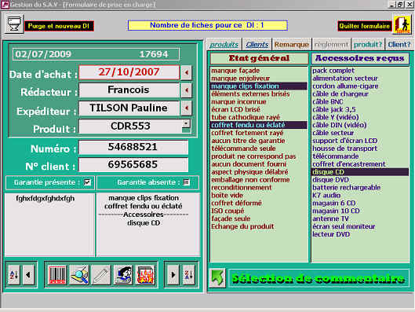Click the Numéro field 54688521
The image size is (415, 312).
(x=133, y=147)
